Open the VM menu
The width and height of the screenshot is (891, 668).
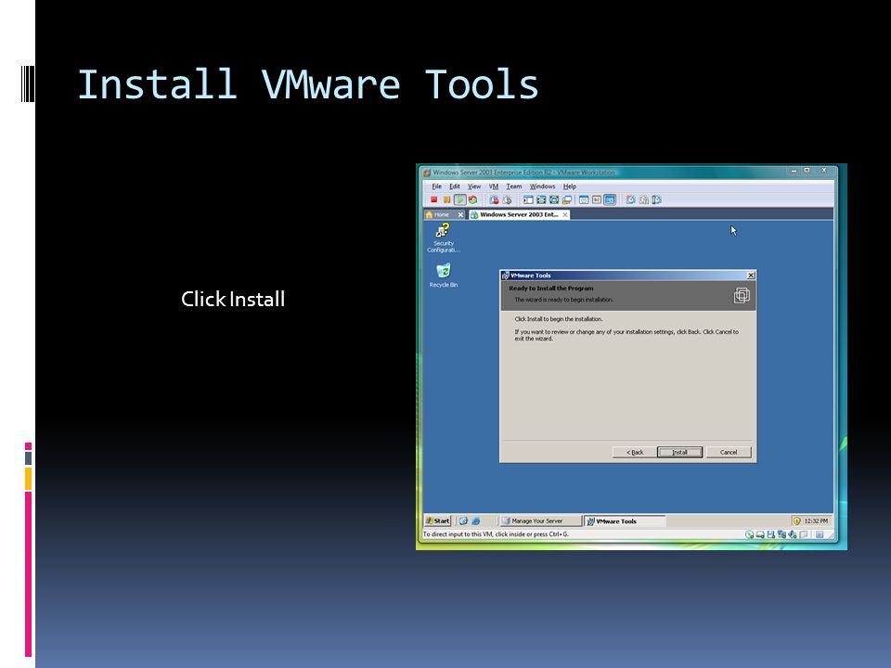click(x=493, y=186)
